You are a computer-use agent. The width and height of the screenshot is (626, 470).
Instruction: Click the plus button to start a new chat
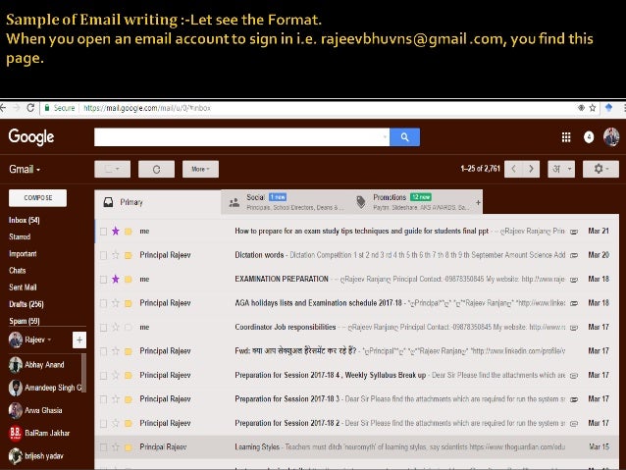(79, 339)
